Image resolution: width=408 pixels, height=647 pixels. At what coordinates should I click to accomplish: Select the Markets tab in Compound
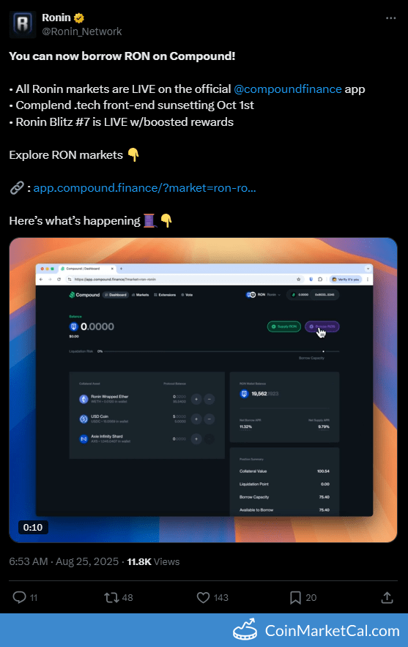[141, 295]
